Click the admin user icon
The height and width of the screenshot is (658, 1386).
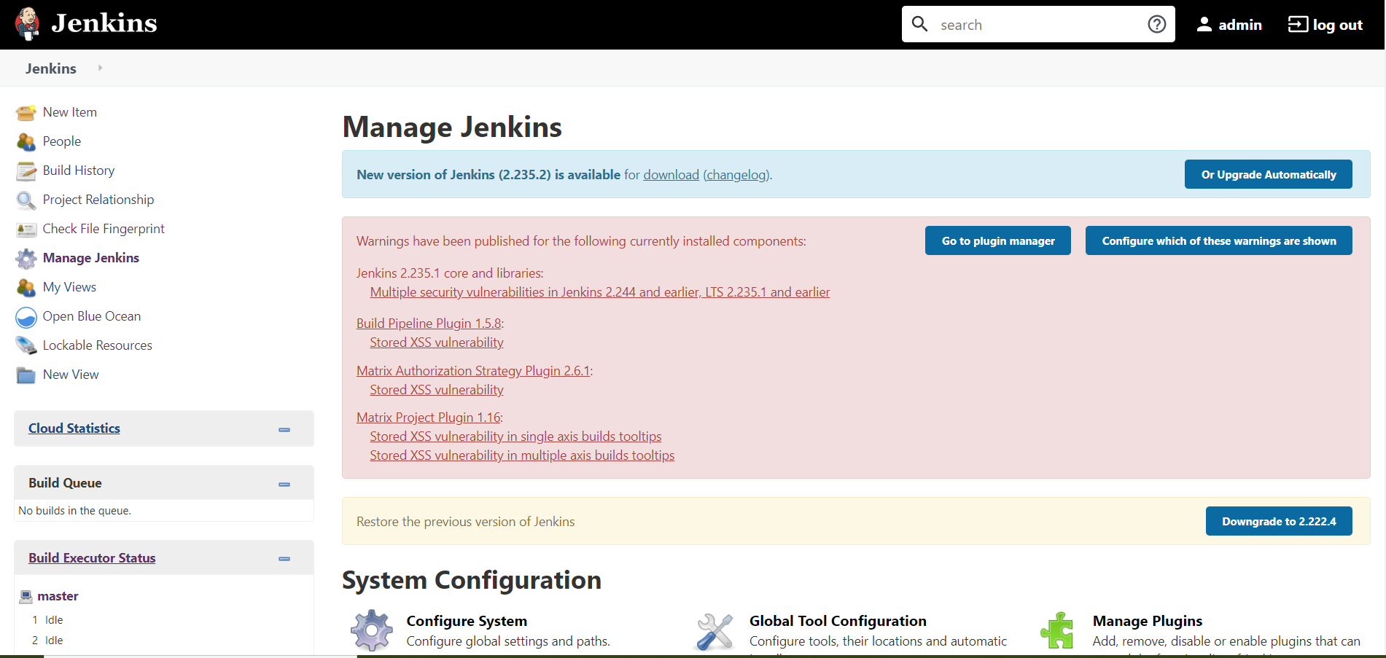click(1204, 24)
